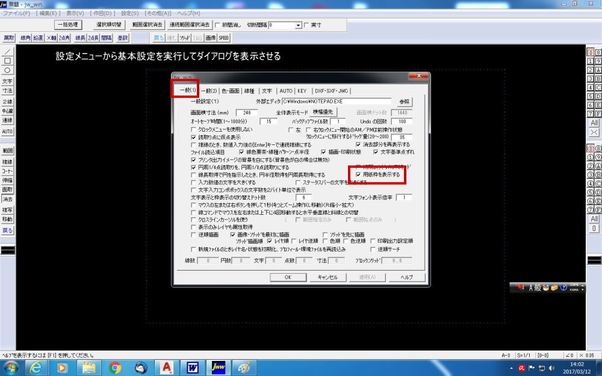The width and height of the screenshot is (602, 376).
Task: Click the 鉛直 vertical toolbar item
Action: [38, 37]
